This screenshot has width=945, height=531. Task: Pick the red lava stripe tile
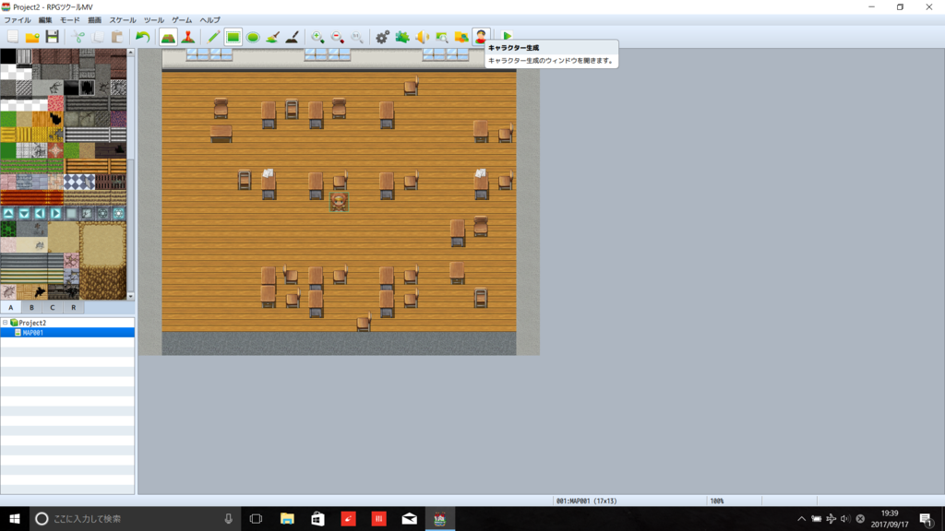[32, 197]
